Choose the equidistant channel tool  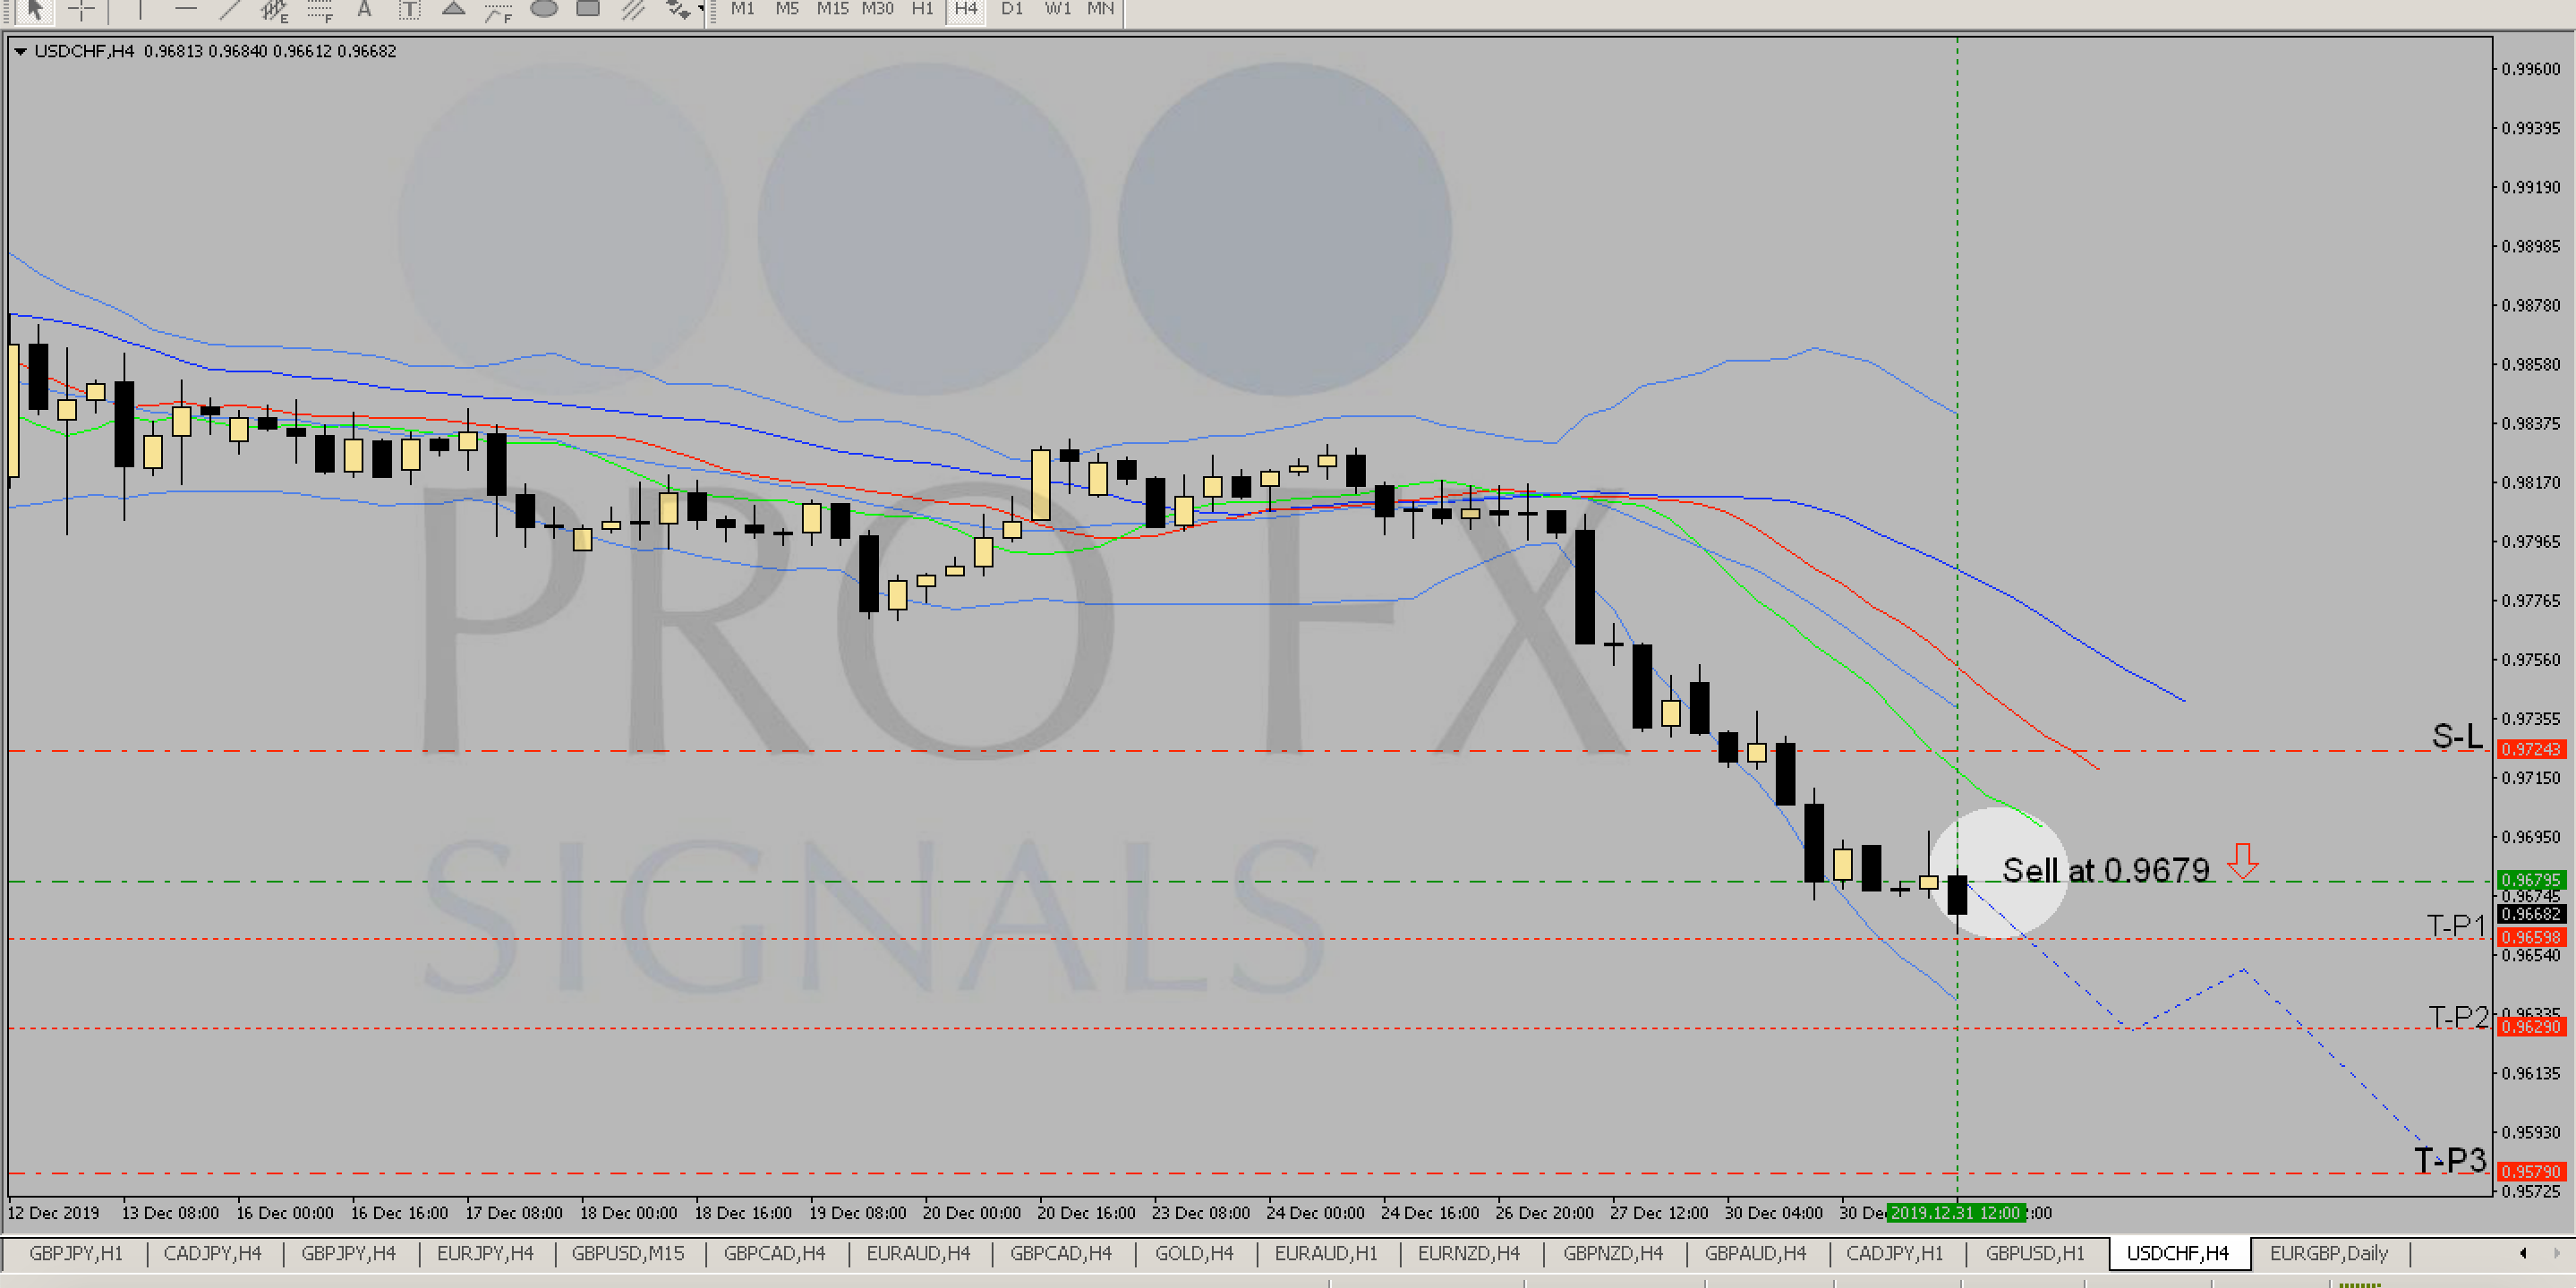(274, 10)
